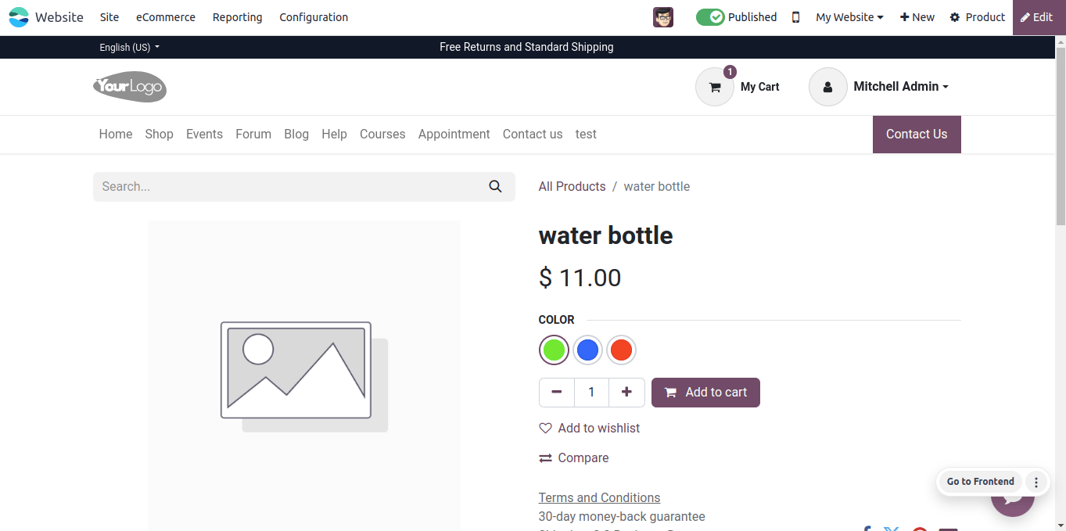Viewport: 1066px width, 531px height.
Task: Toggle the Published switch
Action: [710, 17]
